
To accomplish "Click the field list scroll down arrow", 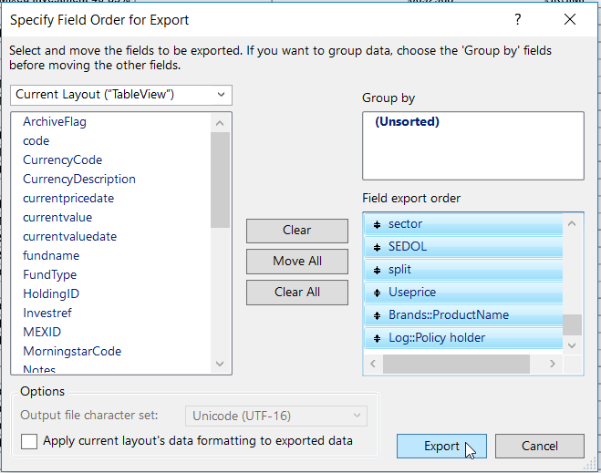I will click(x=220, y=364).
